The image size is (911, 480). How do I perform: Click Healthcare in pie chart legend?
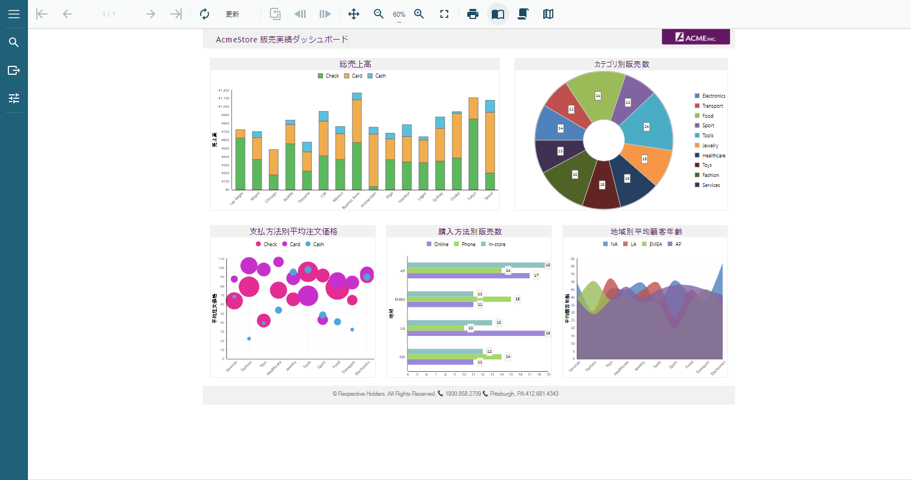[x=714, y=156]
